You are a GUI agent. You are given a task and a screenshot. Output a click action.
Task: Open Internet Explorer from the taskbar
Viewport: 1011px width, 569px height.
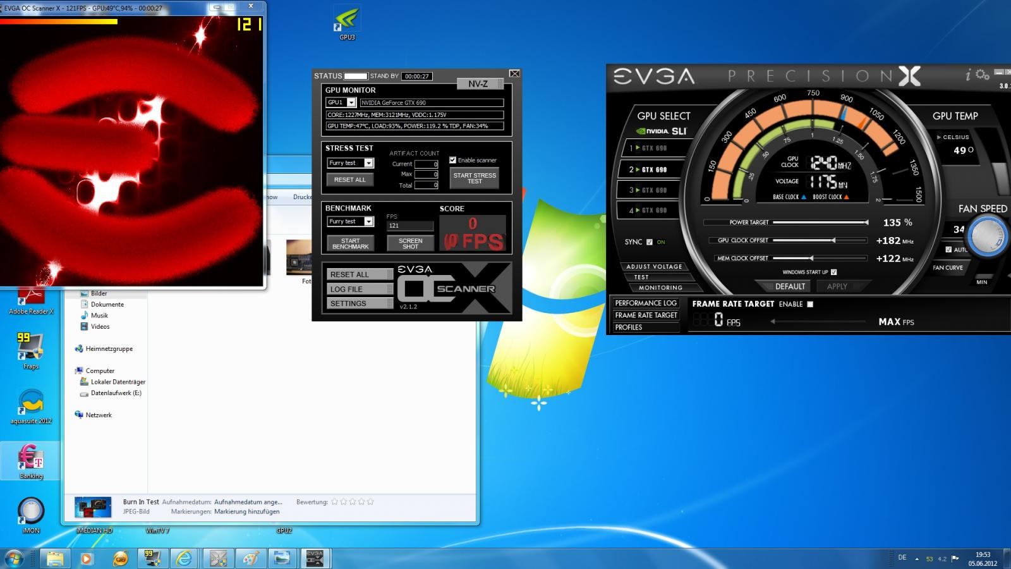[x=185, y=558]
